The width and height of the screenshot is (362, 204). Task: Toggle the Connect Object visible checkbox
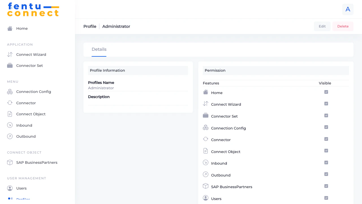pos(326,151)
